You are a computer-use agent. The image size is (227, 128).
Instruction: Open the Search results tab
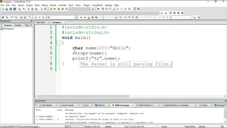click(x=68, y=105)
